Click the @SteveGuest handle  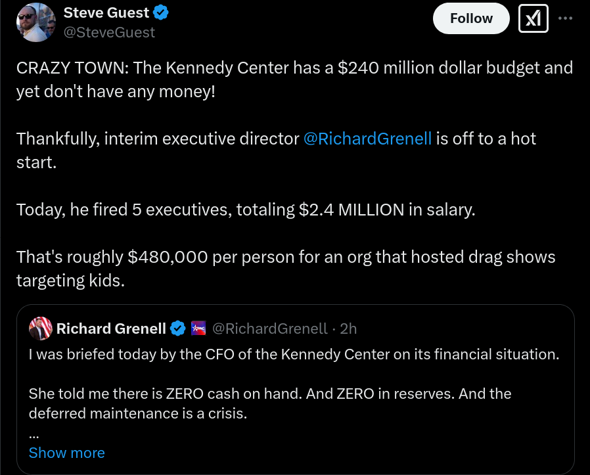click(x=109, y=32)
